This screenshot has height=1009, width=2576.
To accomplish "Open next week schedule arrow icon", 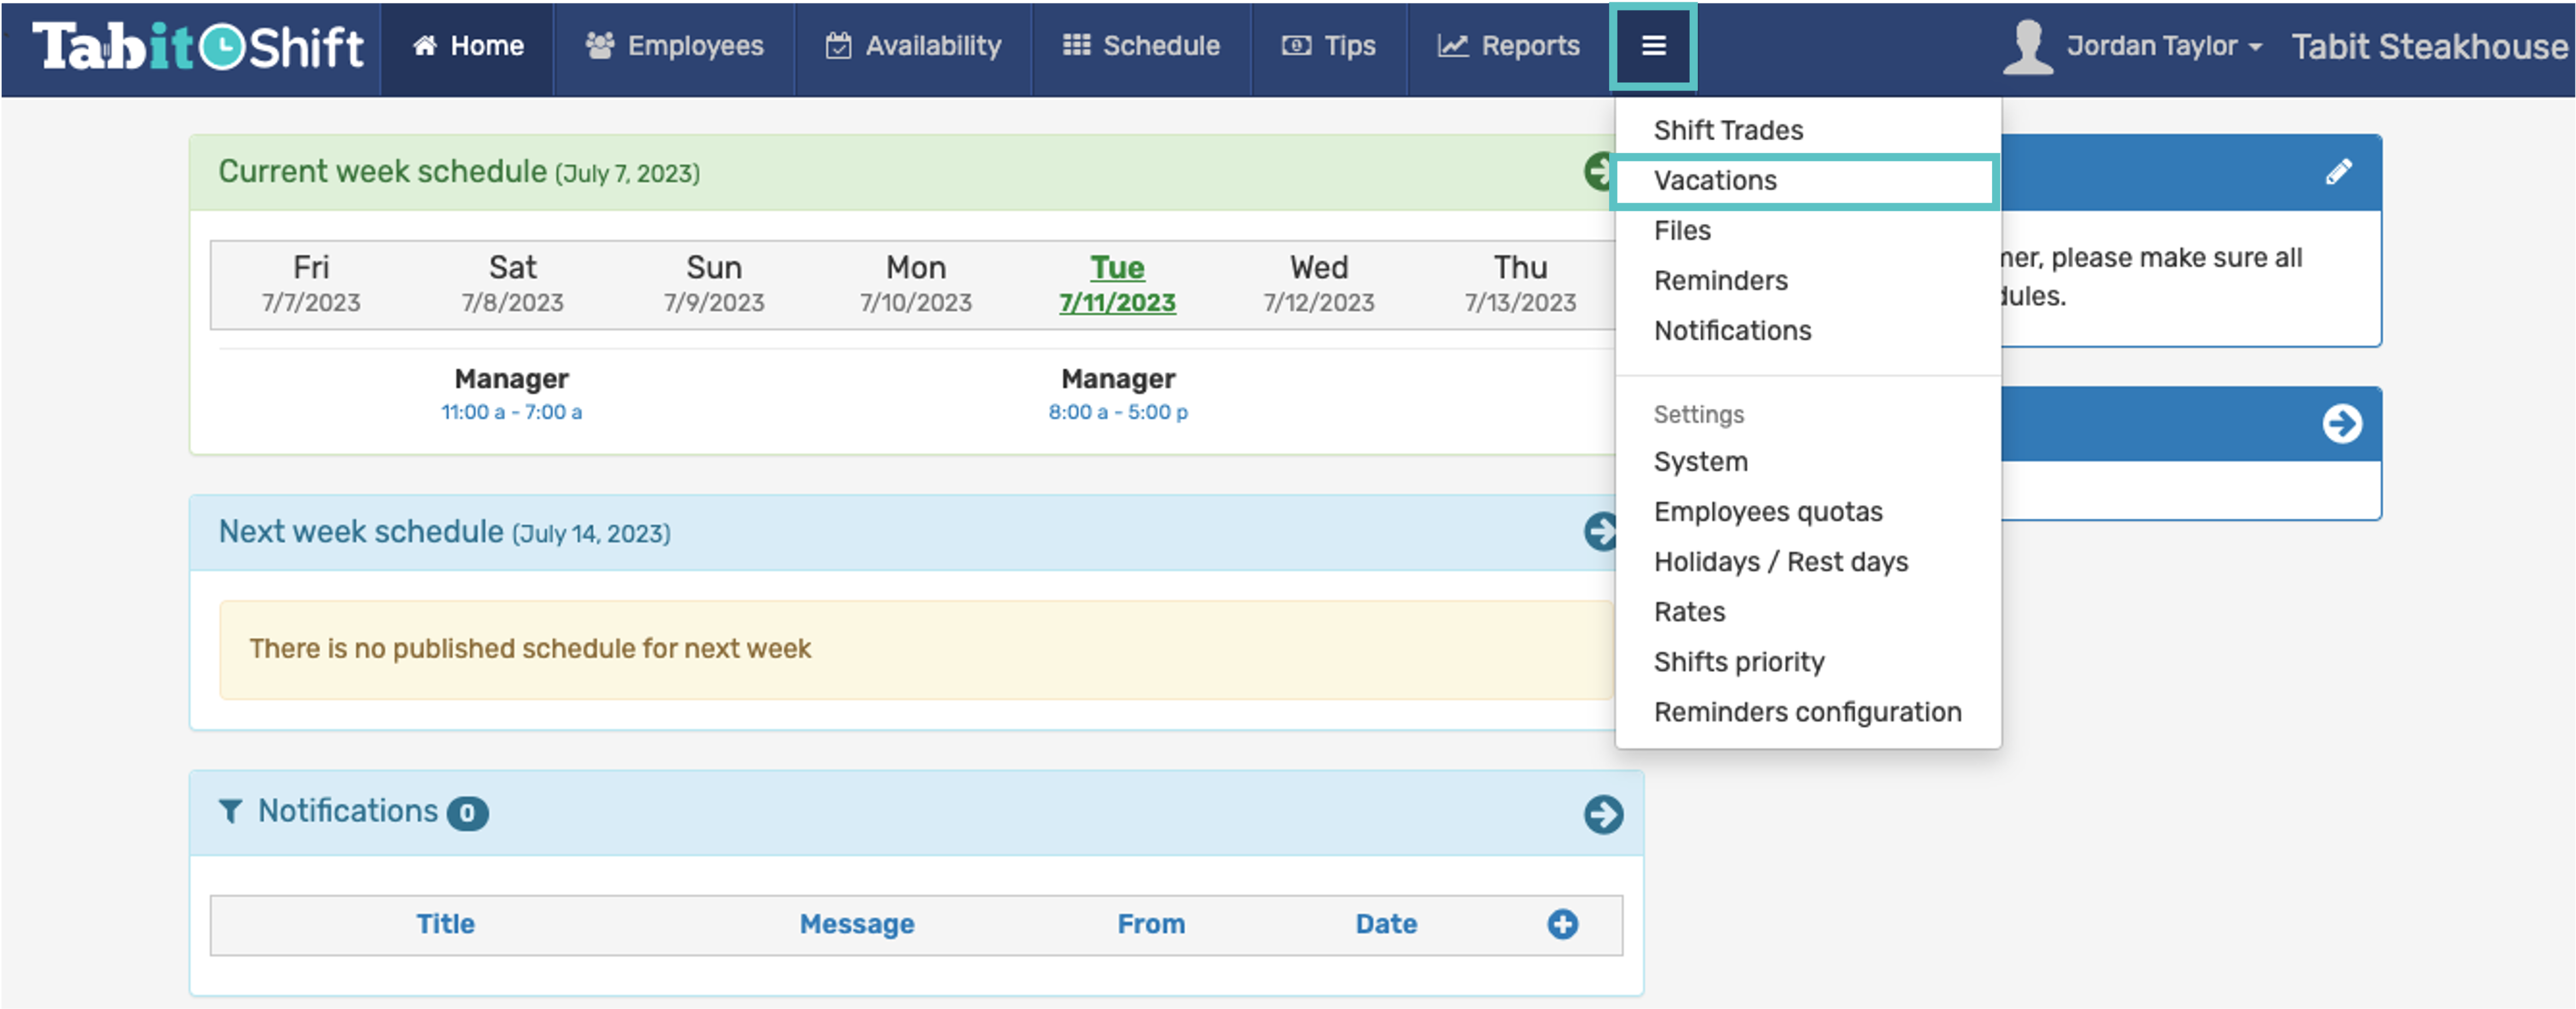I will (x=1600, y=531).
